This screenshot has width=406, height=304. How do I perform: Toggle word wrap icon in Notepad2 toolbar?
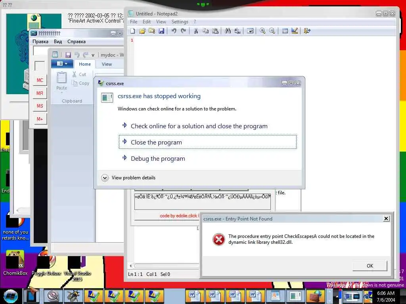point(250,31)
